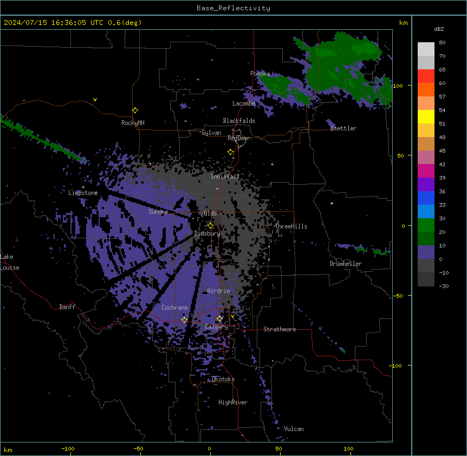Click the Base_Reflectivity title
Screen dimensions: 467x456
tap(233, 8)
